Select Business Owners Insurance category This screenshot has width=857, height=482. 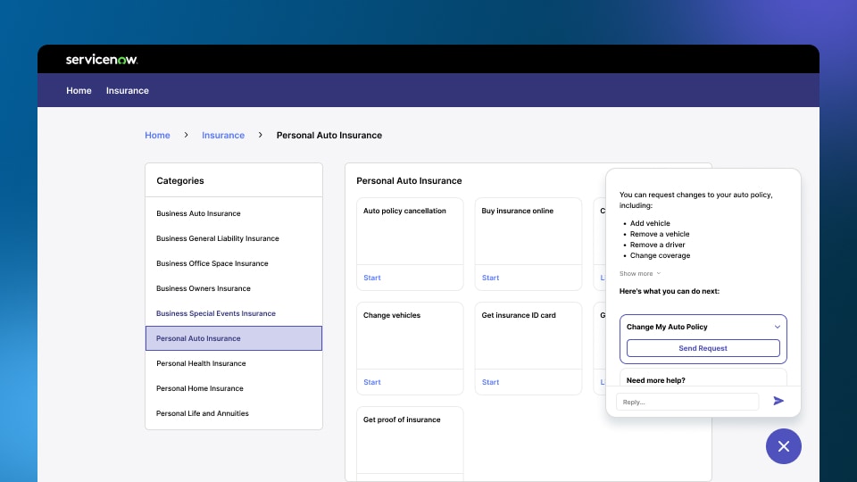234,288
